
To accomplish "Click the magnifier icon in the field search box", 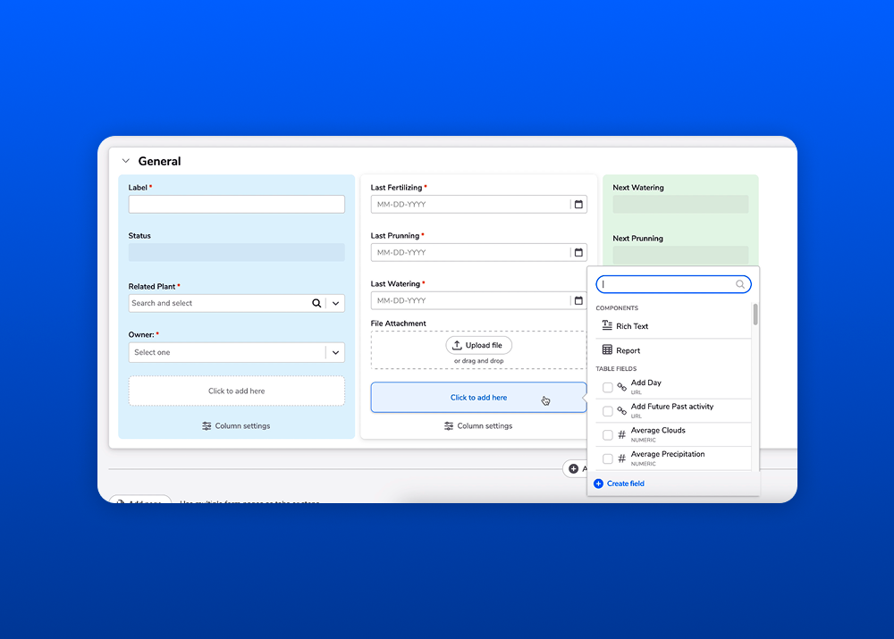I will [x=740, y=283].
